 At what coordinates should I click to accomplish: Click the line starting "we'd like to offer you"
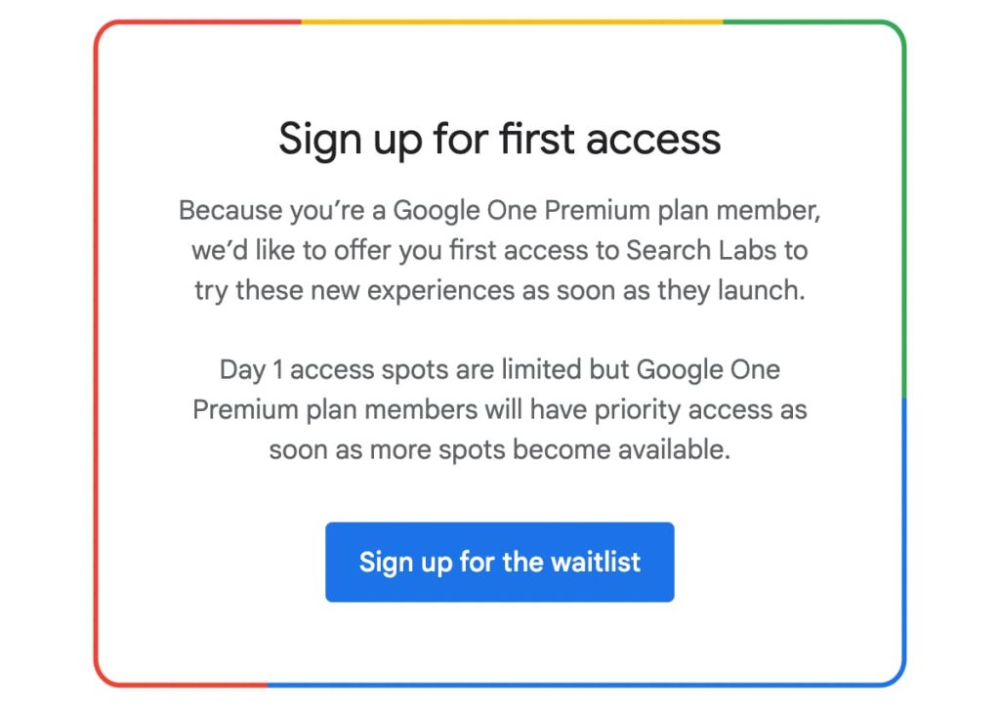(x=499, y=250)
